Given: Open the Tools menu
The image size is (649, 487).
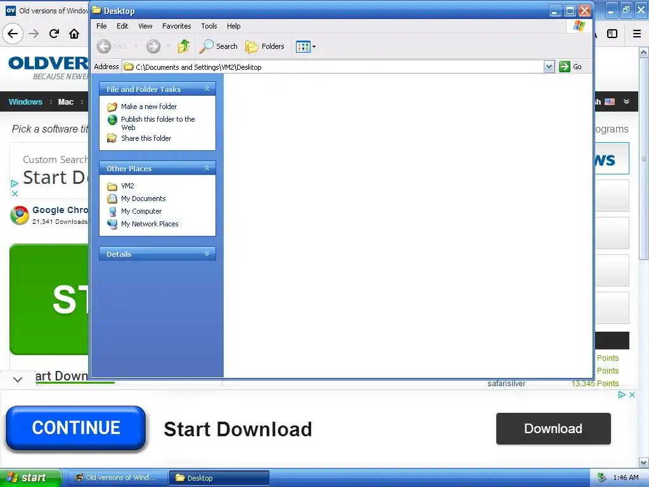Looking at the screenshot, I should (x=209, y=26).
